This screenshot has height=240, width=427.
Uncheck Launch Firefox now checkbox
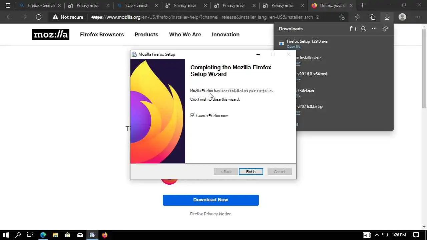pos(192,115)
